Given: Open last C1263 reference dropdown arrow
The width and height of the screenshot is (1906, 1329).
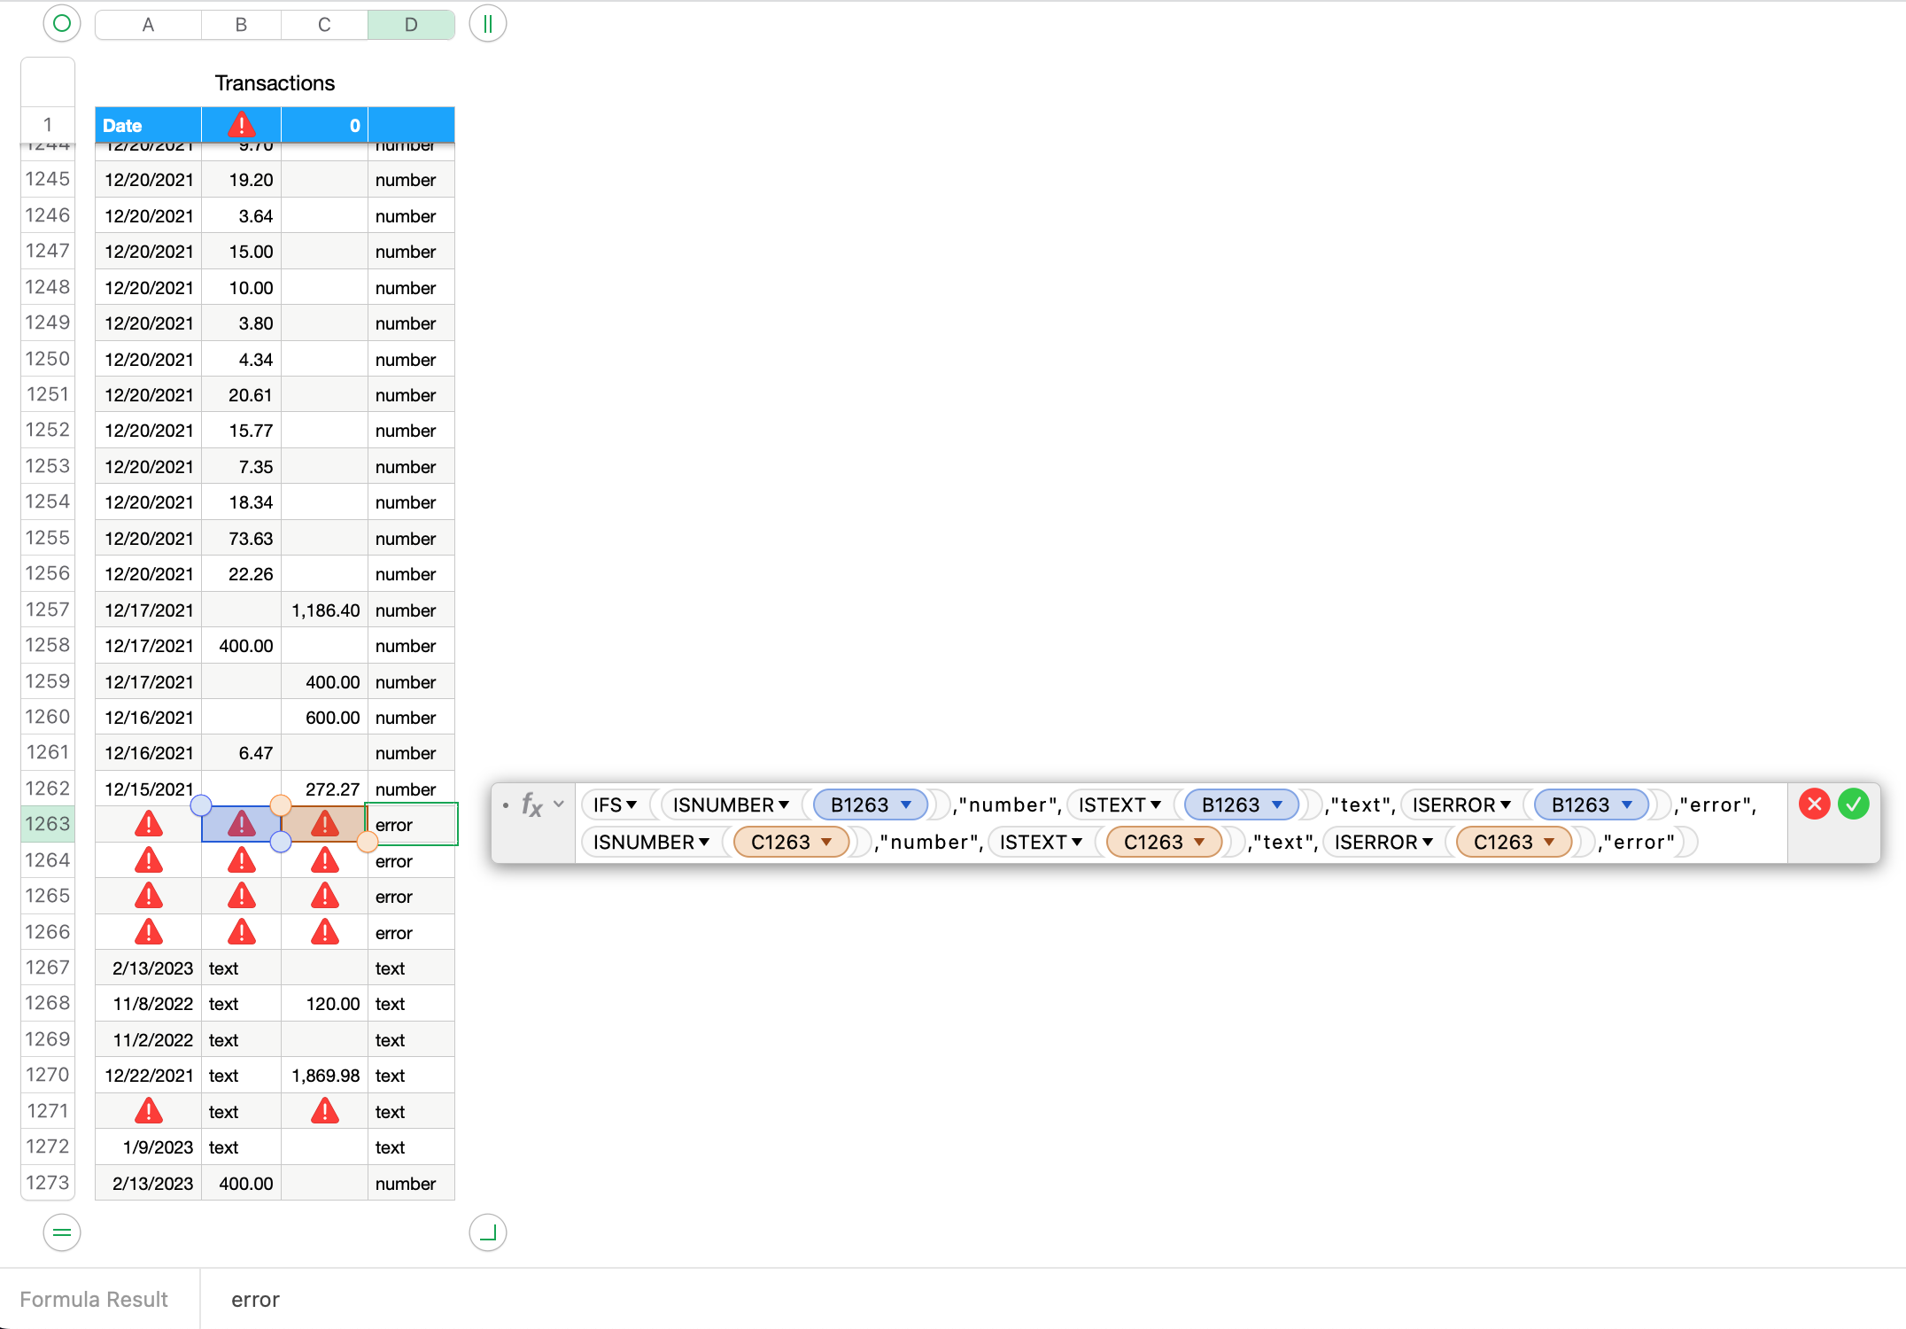Looking at the screenshot, I should pyautogui.click(x=1549, y=842).
